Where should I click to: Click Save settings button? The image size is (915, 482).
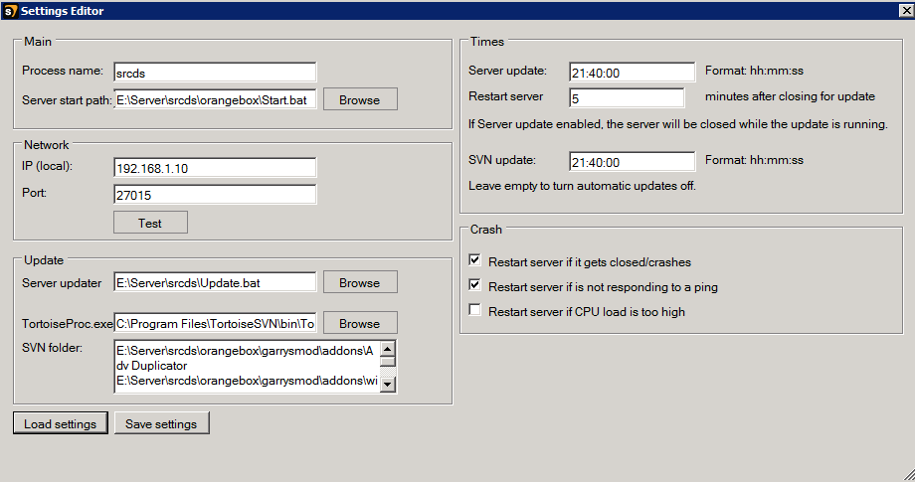(161, 423)
